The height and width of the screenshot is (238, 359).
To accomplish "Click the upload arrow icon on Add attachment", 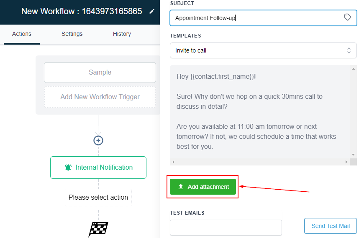I will pyautogui.click(x=181, y=187).
